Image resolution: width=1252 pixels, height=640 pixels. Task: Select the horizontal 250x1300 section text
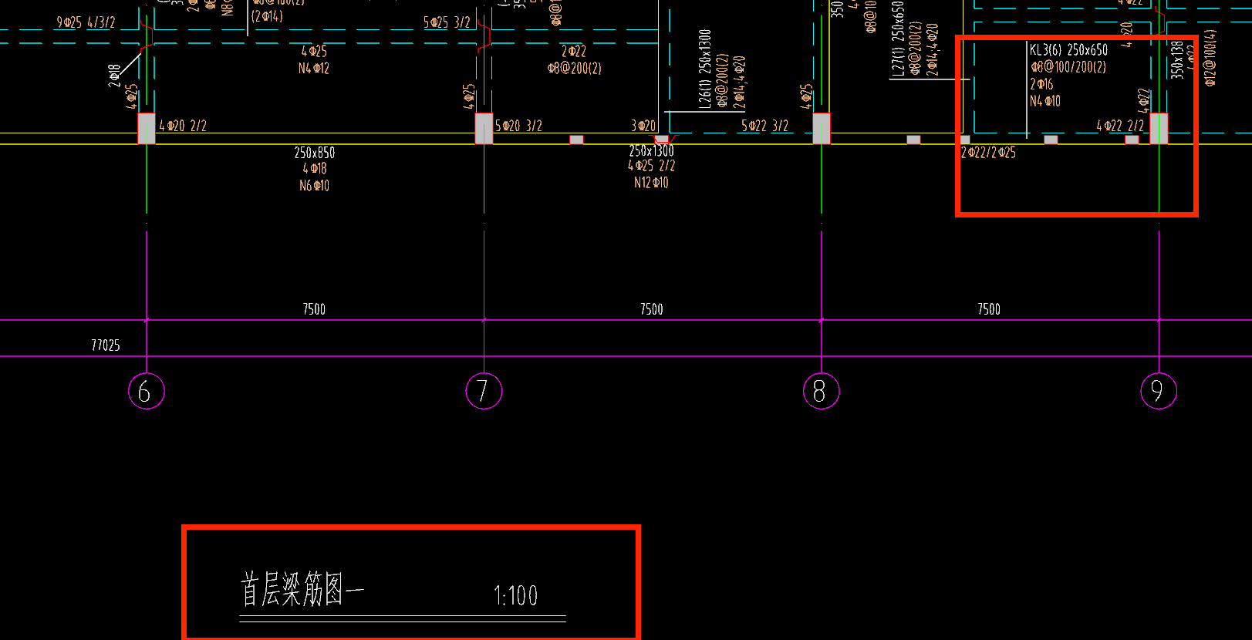pyautogui.click(x=651, y=151)
